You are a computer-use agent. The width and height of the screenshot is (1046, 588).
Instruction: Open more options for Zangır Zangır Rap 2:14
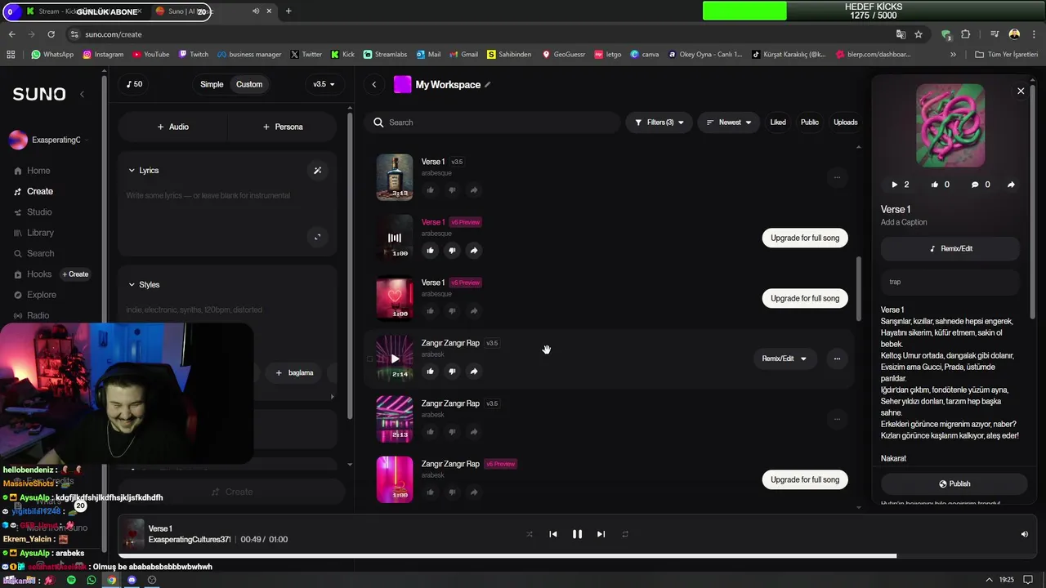[837, 359]
